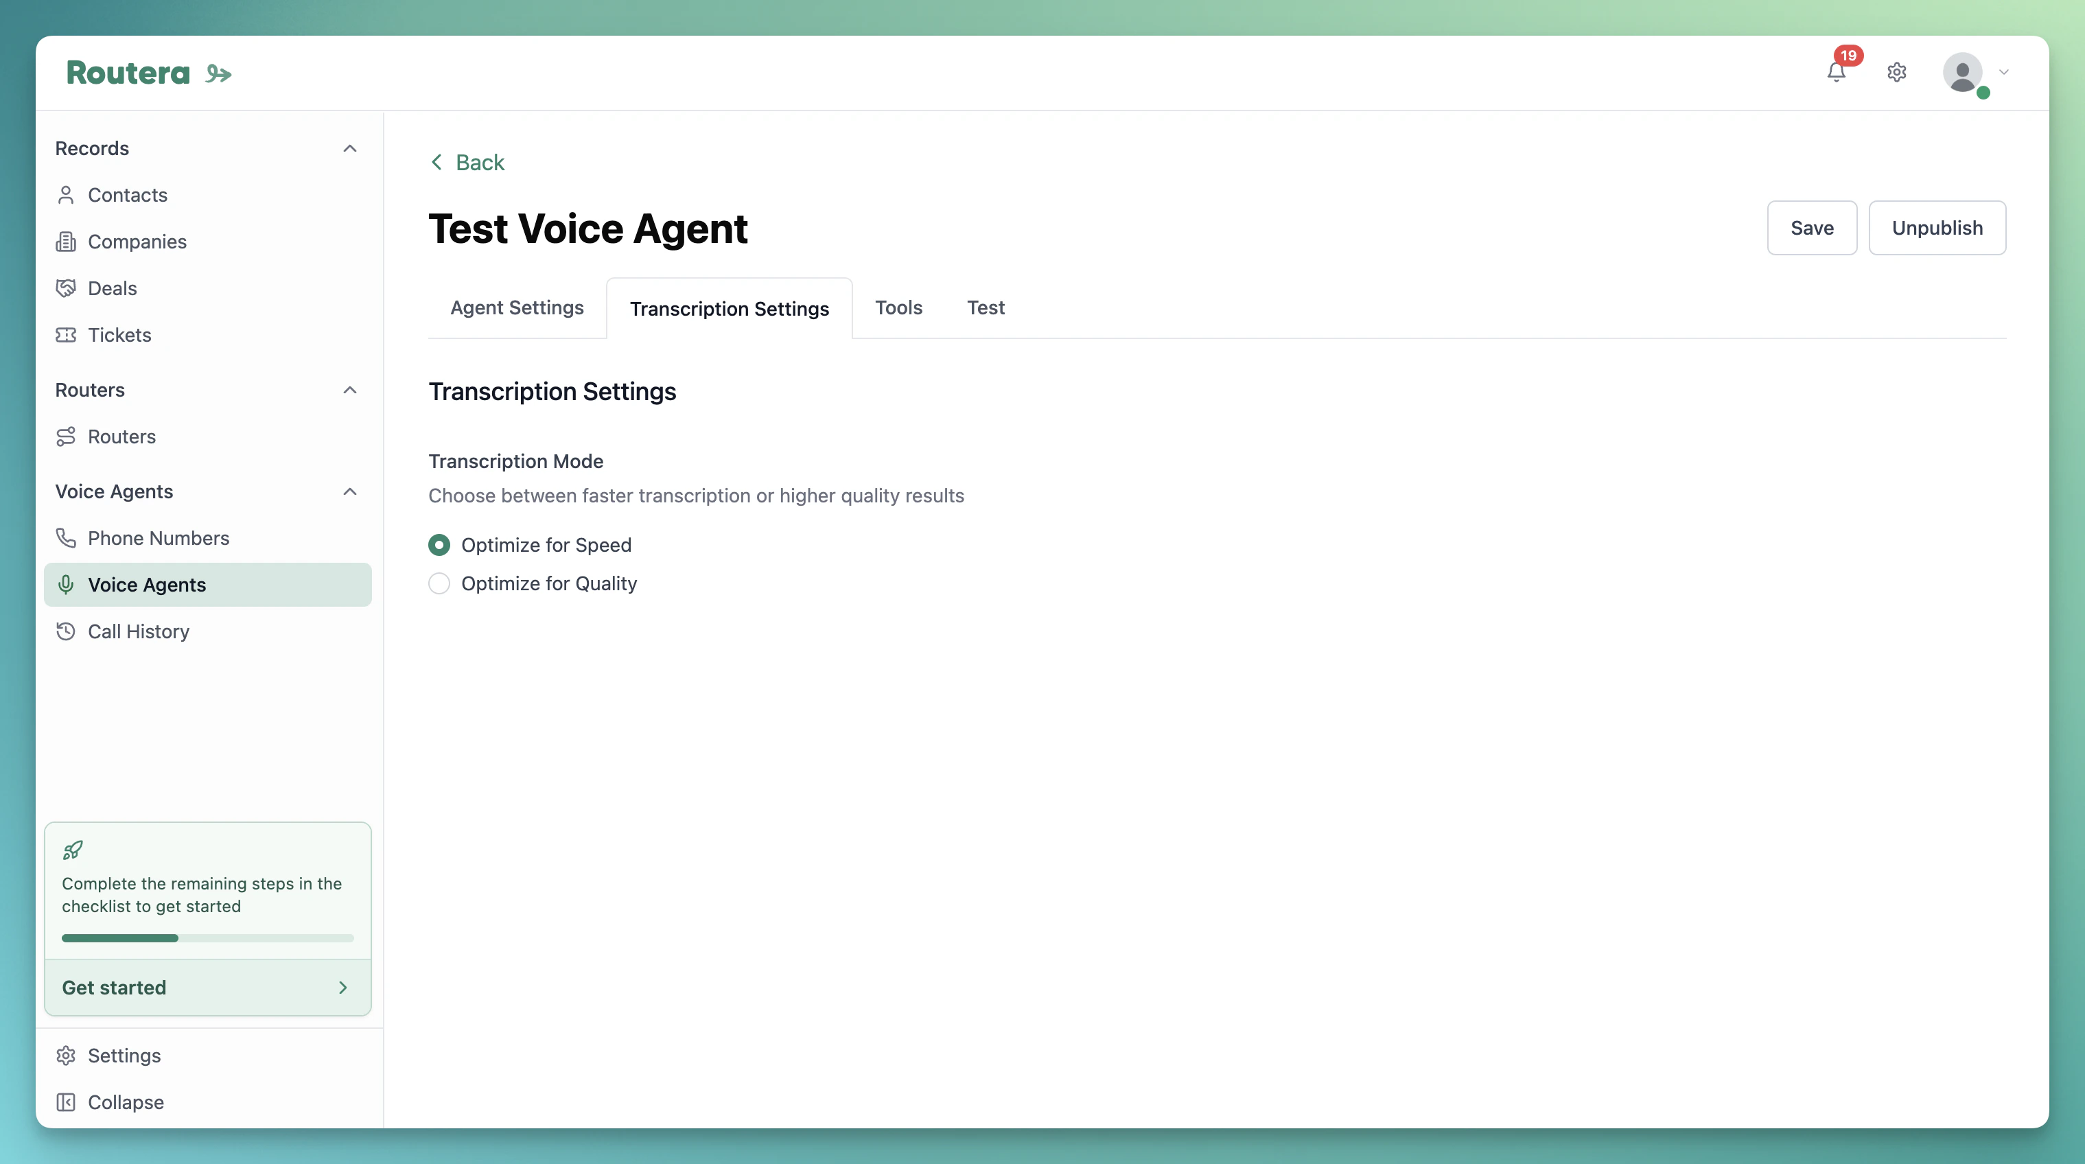Go to Deals page

208,288
